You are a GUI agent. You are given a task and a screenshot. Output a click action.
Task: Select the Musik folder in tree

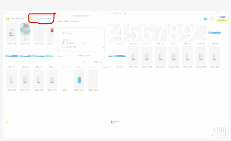[x=68, y=33]
